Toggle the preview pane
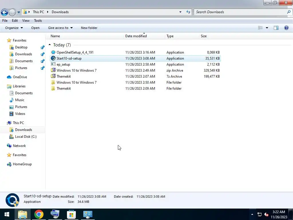 [x=276, y=28]
